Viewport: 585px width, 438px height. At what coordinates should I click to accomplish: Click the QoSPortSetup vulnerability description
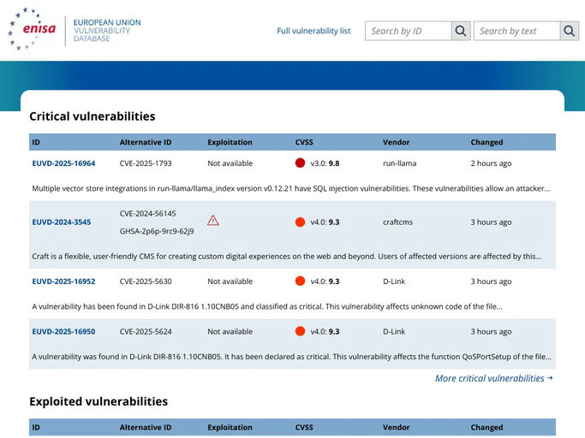tap(291, 357)
